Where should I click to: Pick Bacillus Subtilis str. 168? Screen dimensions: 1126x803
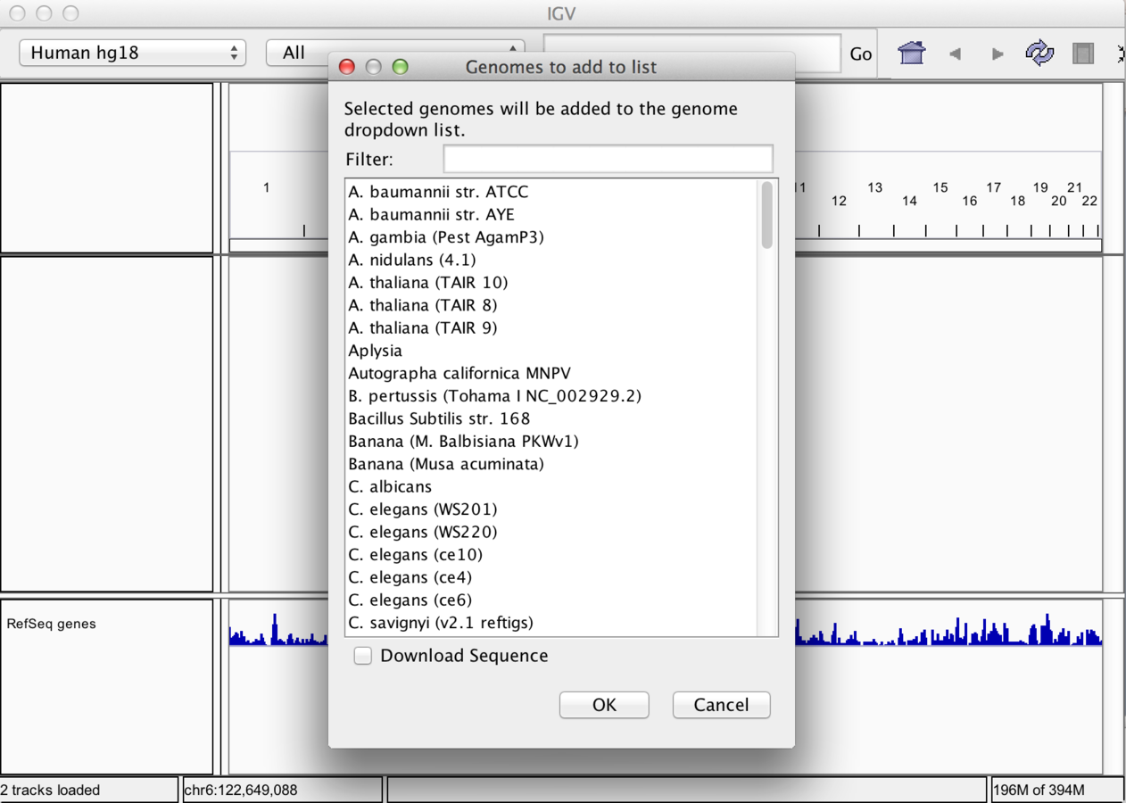(x=552, y=418)
